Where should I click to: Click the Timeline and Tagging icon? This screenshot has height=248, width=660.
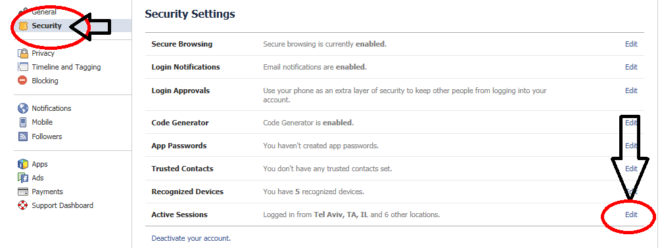pos(23,67)
